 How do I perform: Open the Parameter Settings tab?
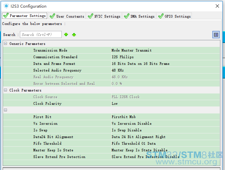pyautogui.click(x=25, y=16)
